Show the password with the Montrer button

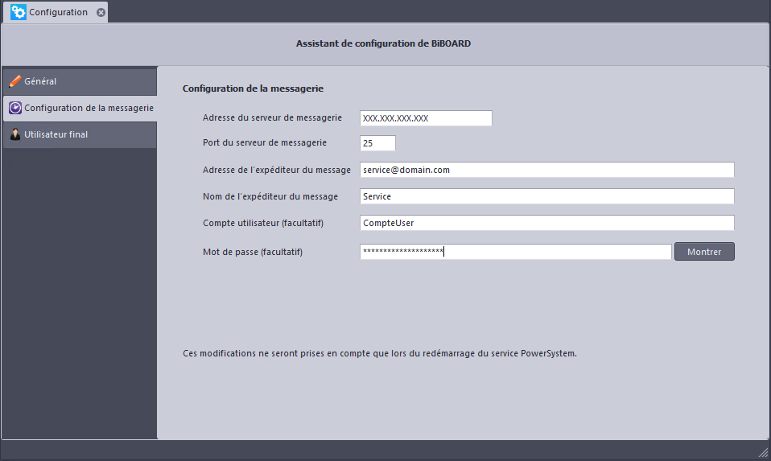click(704, 252)
